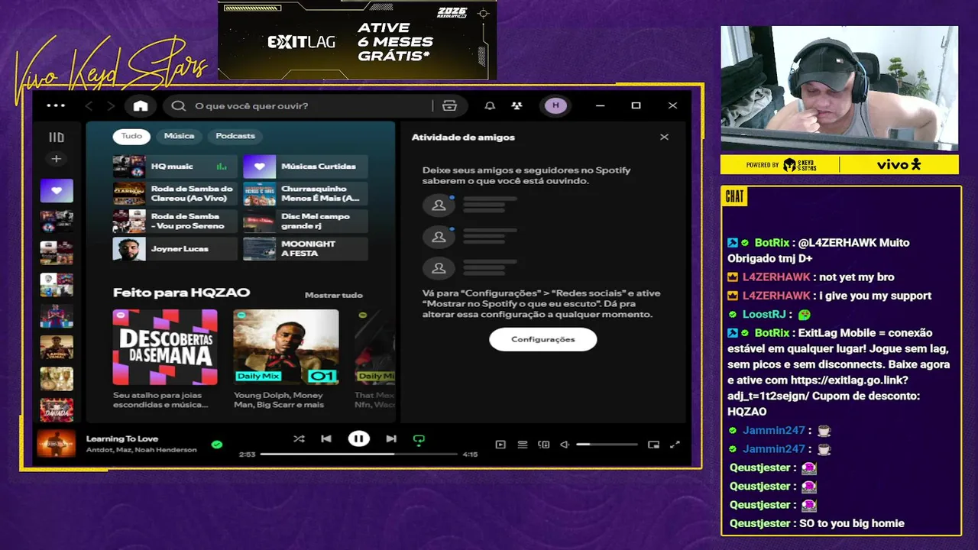
Task: Click 'SO to you big homie' chat message
Action: pyautogui.click(x=852, y=523)
